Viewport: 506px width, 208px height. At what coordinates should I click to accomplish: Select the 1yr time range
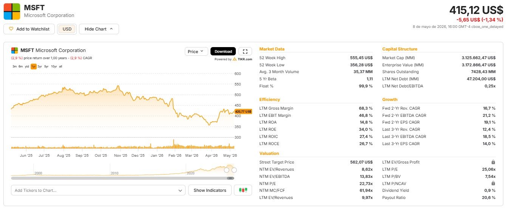coord(34,66)
